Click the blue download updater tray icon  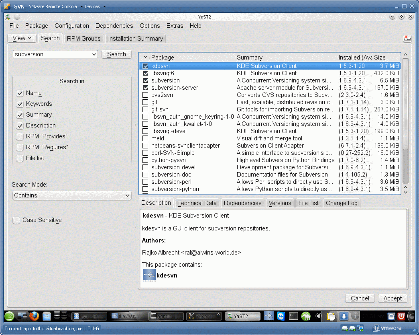(344, 316)
